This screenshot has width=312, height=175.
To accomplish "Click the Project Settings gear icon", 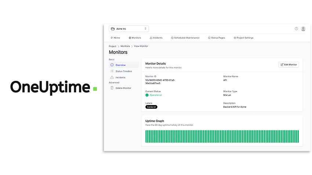I will (235, 38).
